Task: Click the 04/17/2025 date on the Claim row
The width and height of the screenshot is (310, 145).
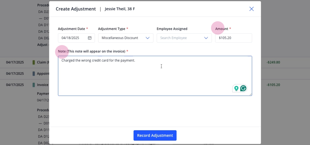Action: coord(15,62)
